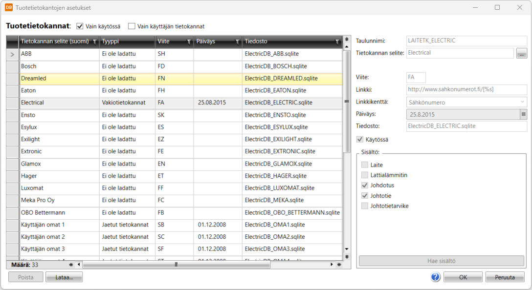The height and width of the screenshot is (290, 532).
Task: Open the Viite column filter
Action: pyautogui.click(x=189, y=42)
